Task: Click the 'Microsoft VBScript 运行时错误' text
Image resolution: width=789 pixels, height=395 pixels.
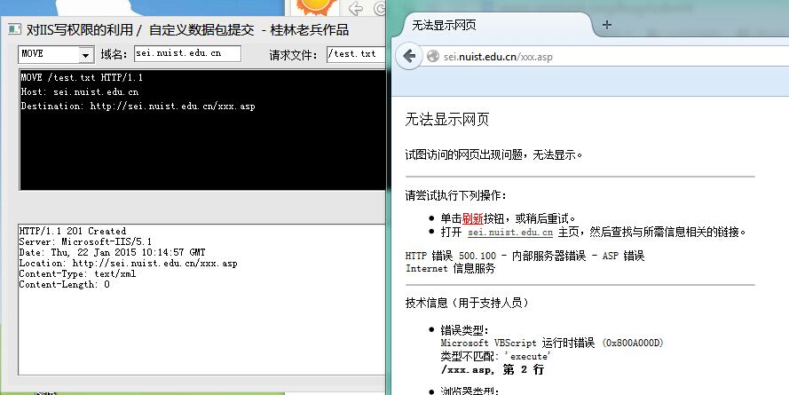Action: pyautogui.click(x=517, y=344)
